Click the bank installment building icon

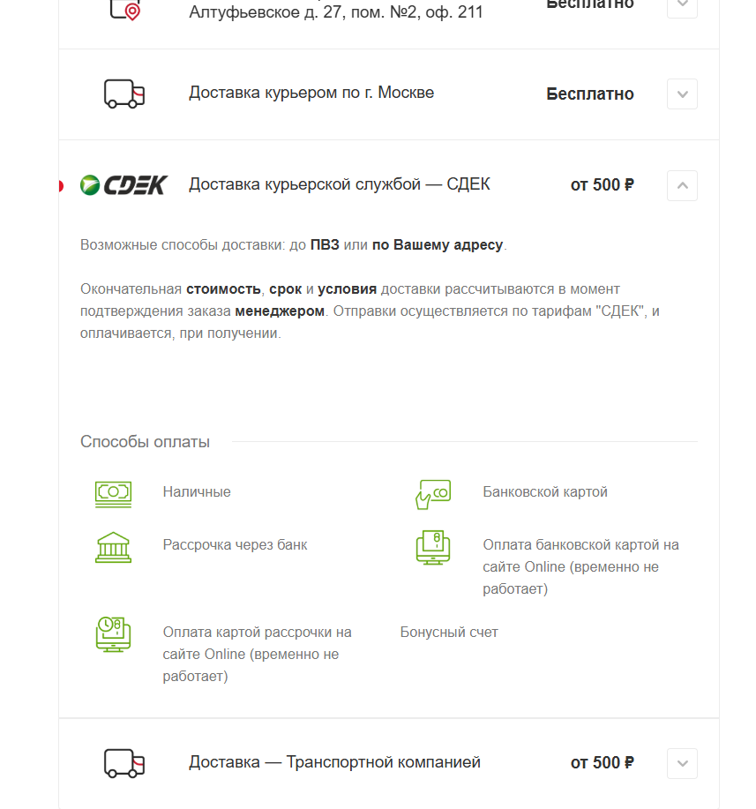(113, 547)
